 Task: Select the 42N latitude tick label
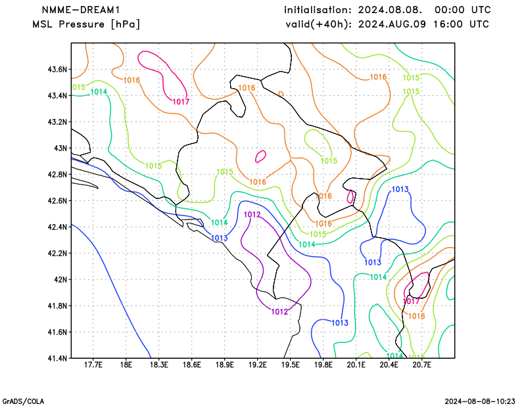click(x=60, y=279)
